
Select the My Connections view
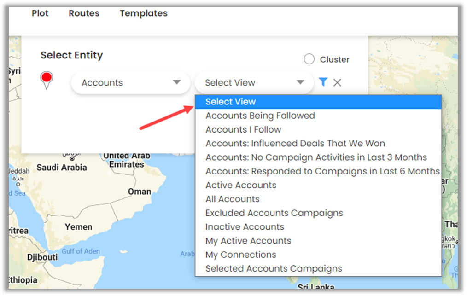241,255
